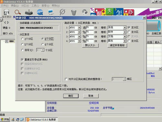162x122 pixels.
Task: Open file system dropdown for partition 4
Action: (79, 41)
